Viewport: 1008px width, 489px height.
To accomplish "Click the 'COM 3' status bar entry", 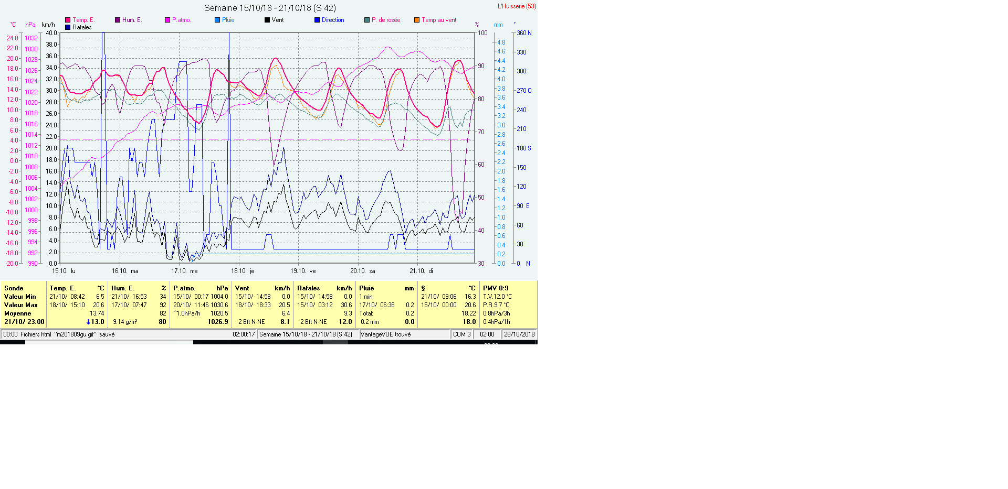I will [x=462, y=334].
